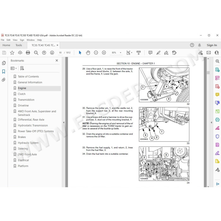Click the share link with others icon
The image size is (221, 221).
(200, 53)
